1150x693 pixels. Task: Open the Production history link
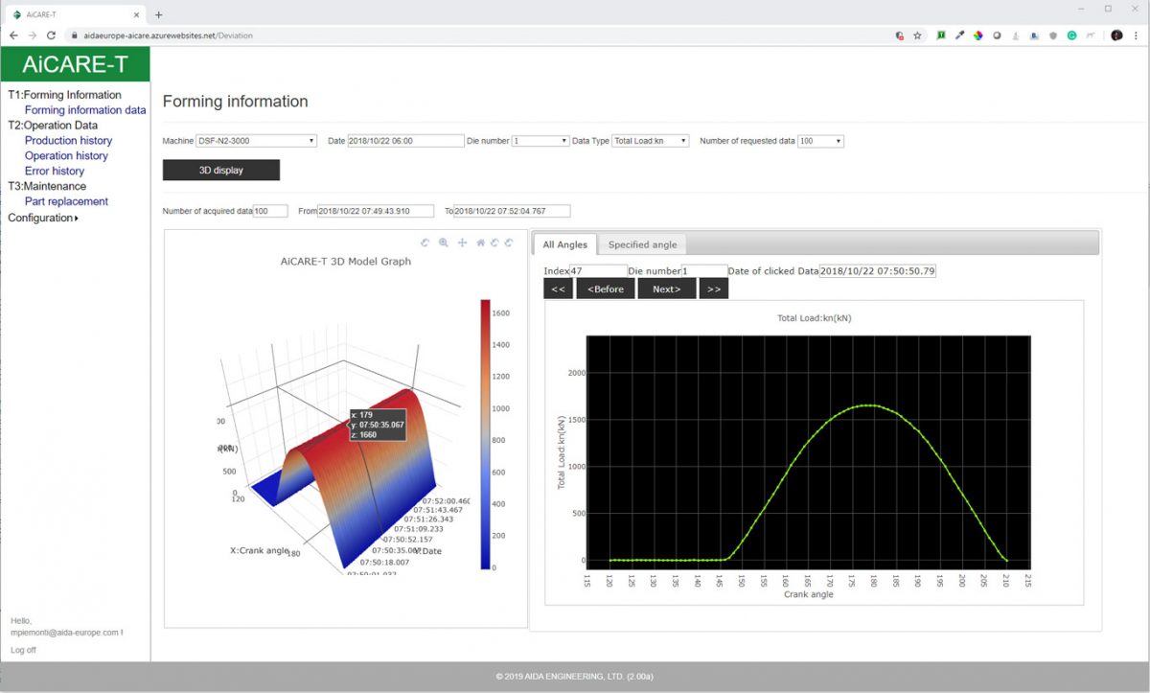pyautogui.click(x=67, y=140)
